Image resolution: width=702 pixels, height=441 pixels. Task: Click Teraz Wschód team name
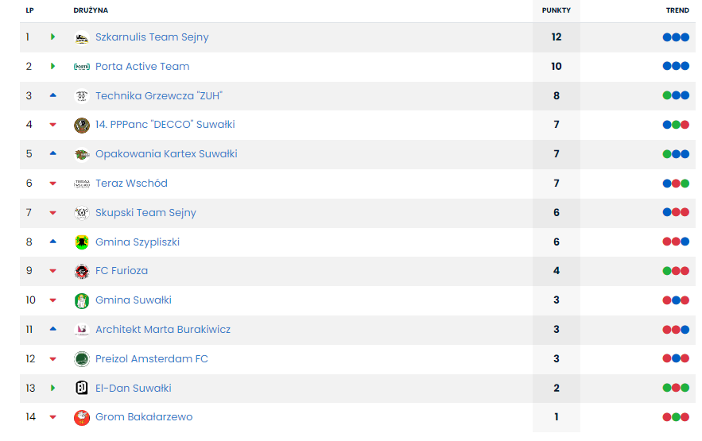click(x=131, y=184)
